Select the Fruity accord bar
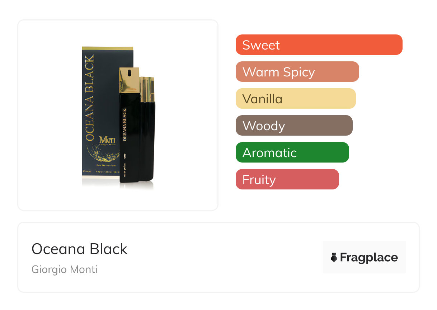 pos(287,179)
